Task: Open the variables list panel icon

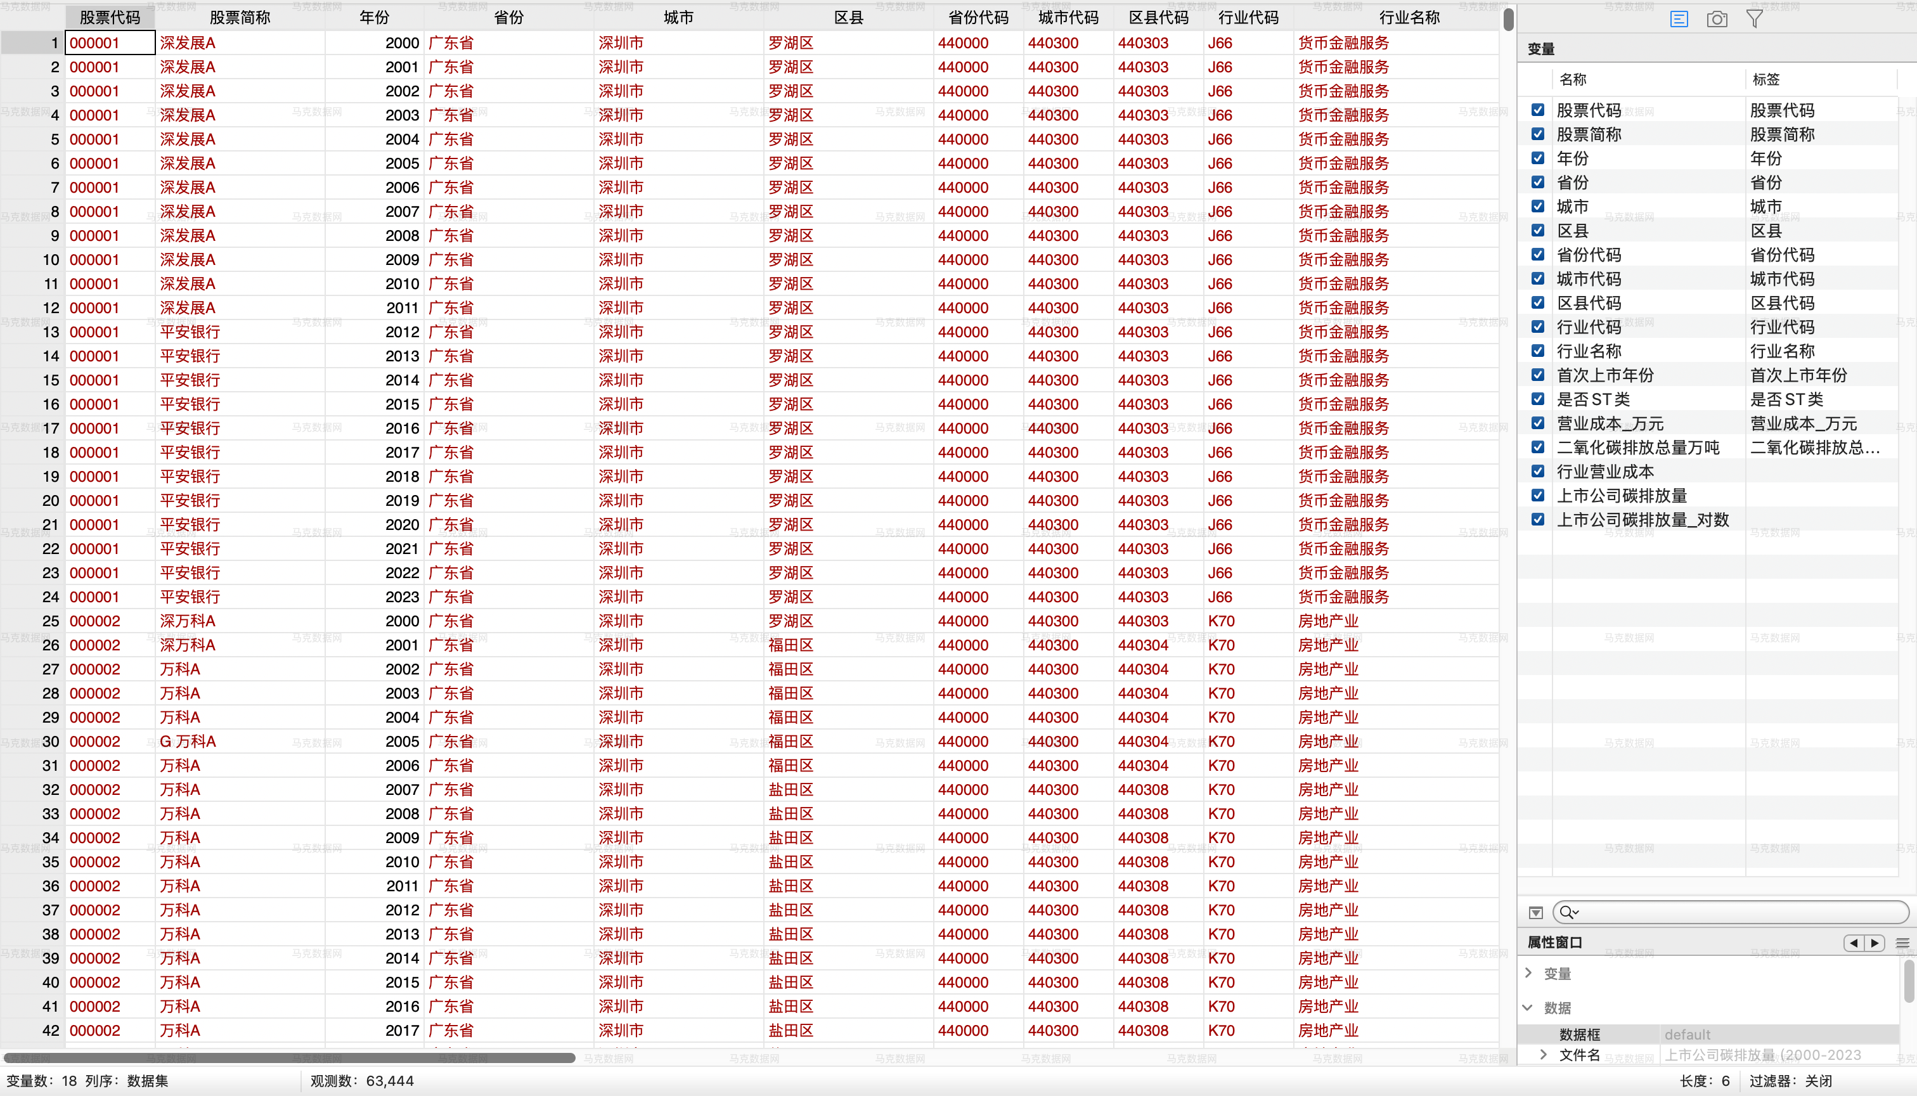Action: 1679,19
